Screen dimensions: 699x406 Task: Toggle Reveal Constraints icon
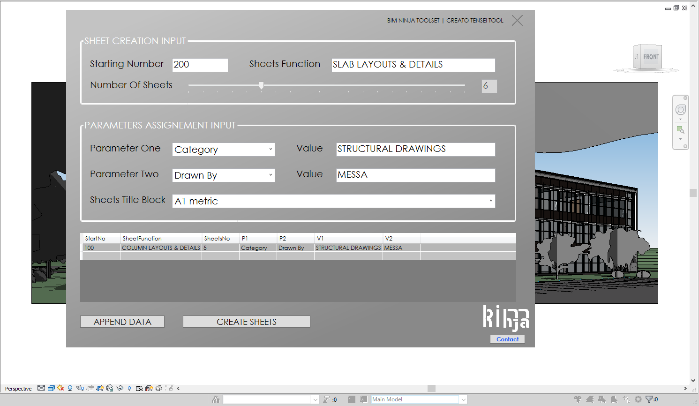pos(169,388)
